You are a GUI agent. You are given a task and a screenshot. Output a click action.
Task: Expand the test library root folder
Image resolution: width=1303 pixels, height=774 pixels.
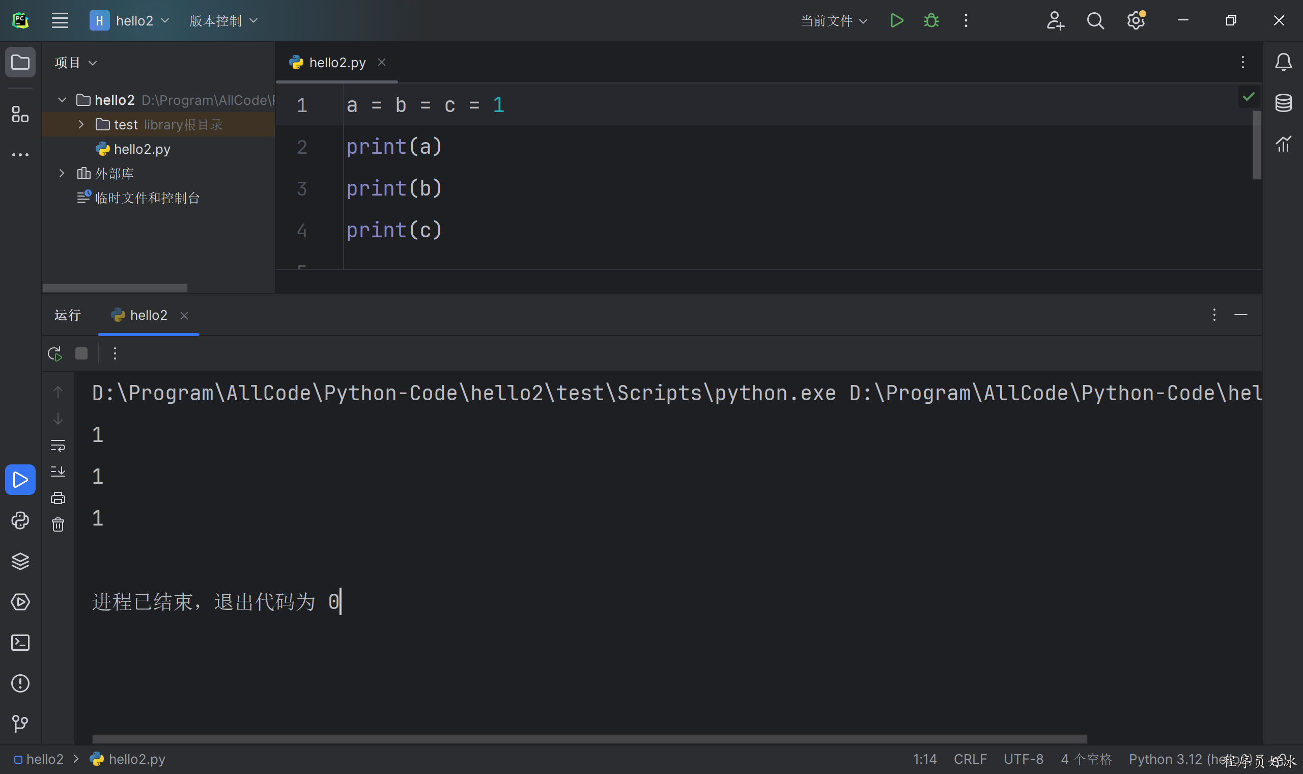click(81, 124)
